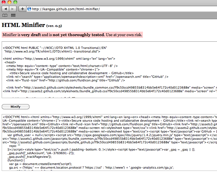Image resolution: width=217 pixels, height=175 pixels.
Task: Open Top Sites grid icon
Action: pos(13,16)
